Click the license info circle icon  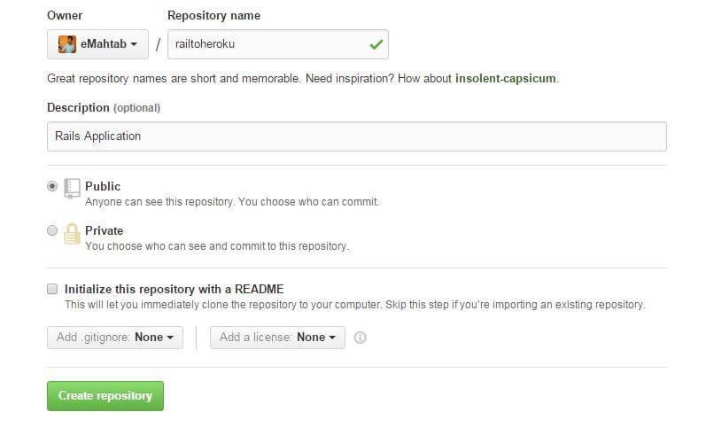tap(360, 338)
